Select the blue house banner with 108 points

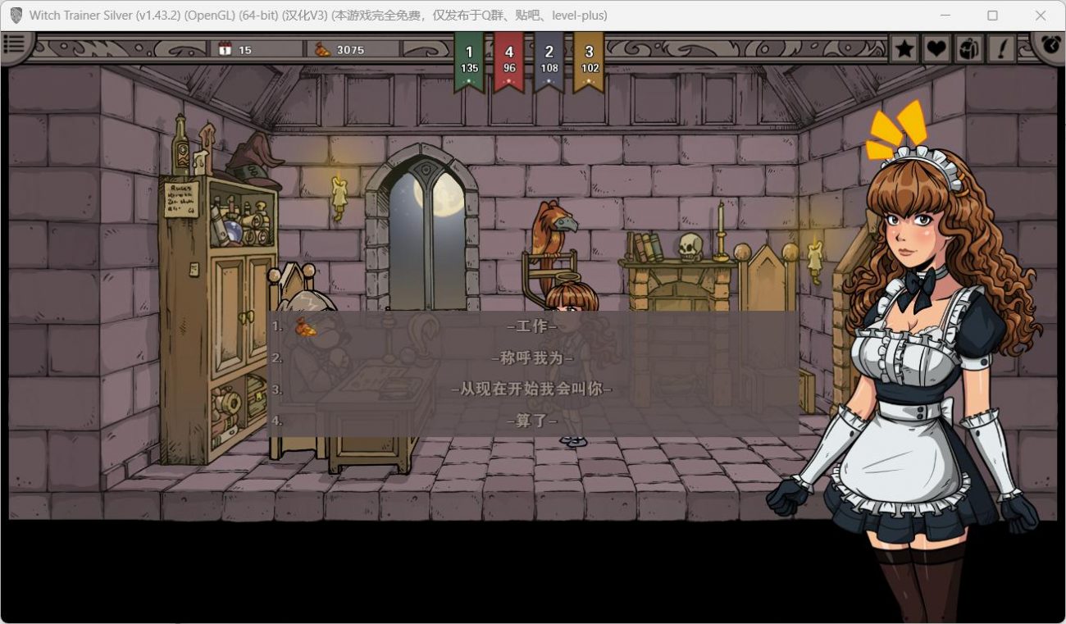pyautogui.click(x=549, y=60)
